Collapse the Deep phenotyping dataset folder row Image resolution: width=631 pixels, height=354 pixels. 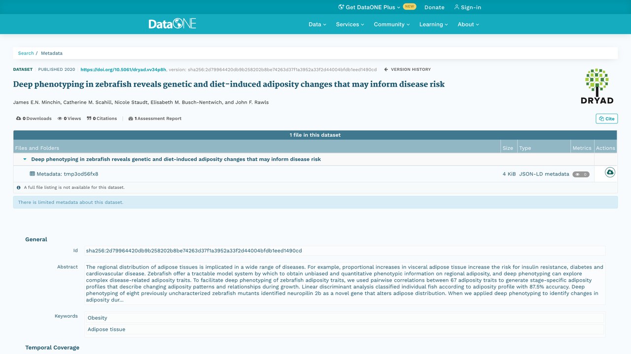click(25, 159)
